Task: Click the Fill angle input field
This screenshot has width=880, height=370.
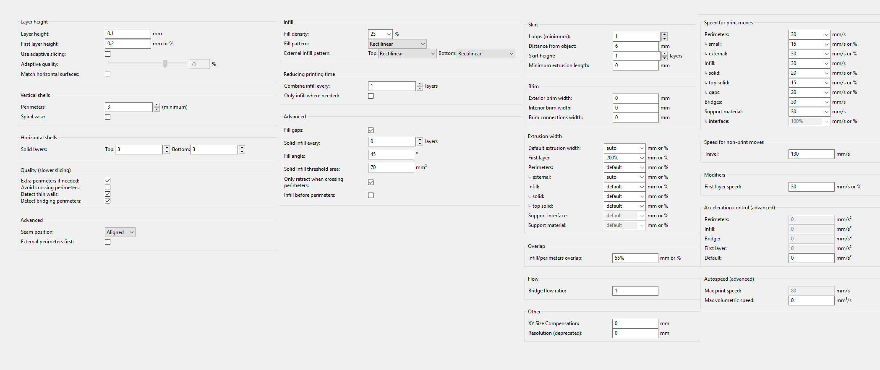Action: click(391, 154)
